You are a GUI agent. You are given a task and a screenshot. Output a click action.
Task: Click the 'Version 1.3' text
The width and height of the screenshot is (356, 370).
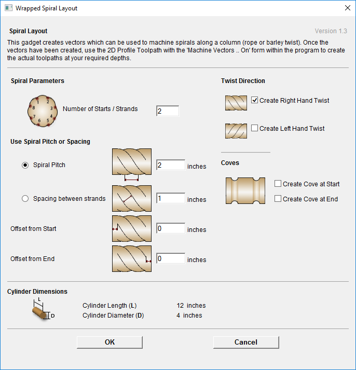(331, 31)
